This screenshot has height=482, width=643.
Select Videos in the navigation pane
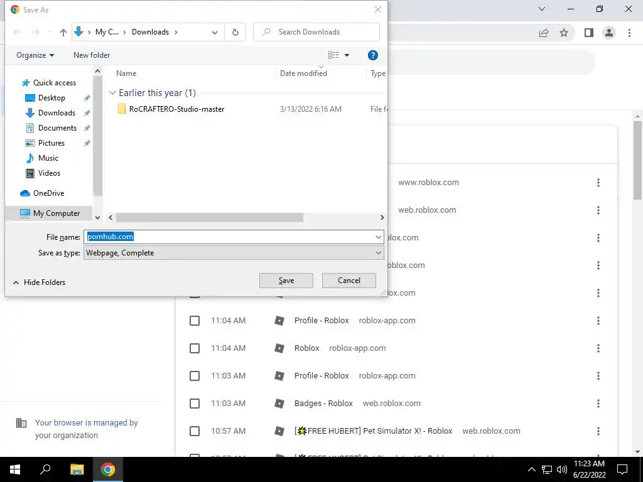tap(49, 173)
